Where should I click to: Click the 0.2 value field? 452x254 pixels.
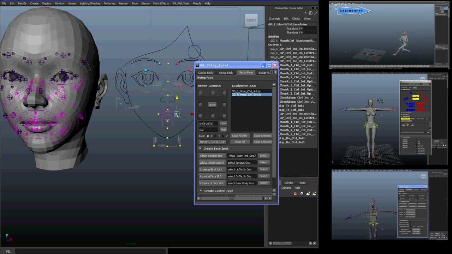point(208,129)
